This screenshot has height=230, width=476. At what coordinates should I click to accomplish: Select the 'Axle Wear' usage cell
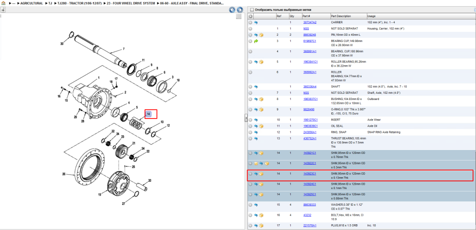[x=373, y=120]
